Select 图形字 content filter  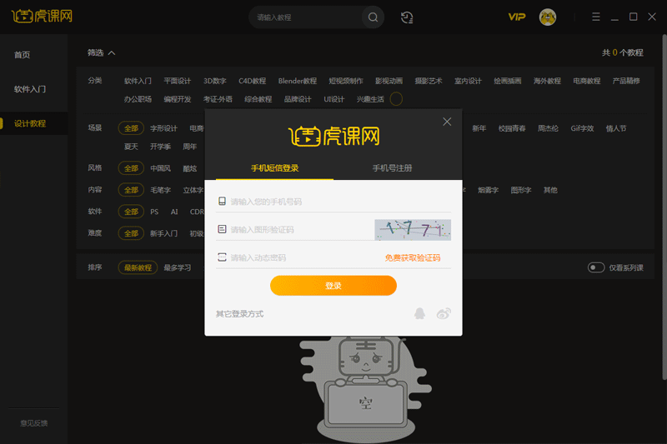[520, 190]
